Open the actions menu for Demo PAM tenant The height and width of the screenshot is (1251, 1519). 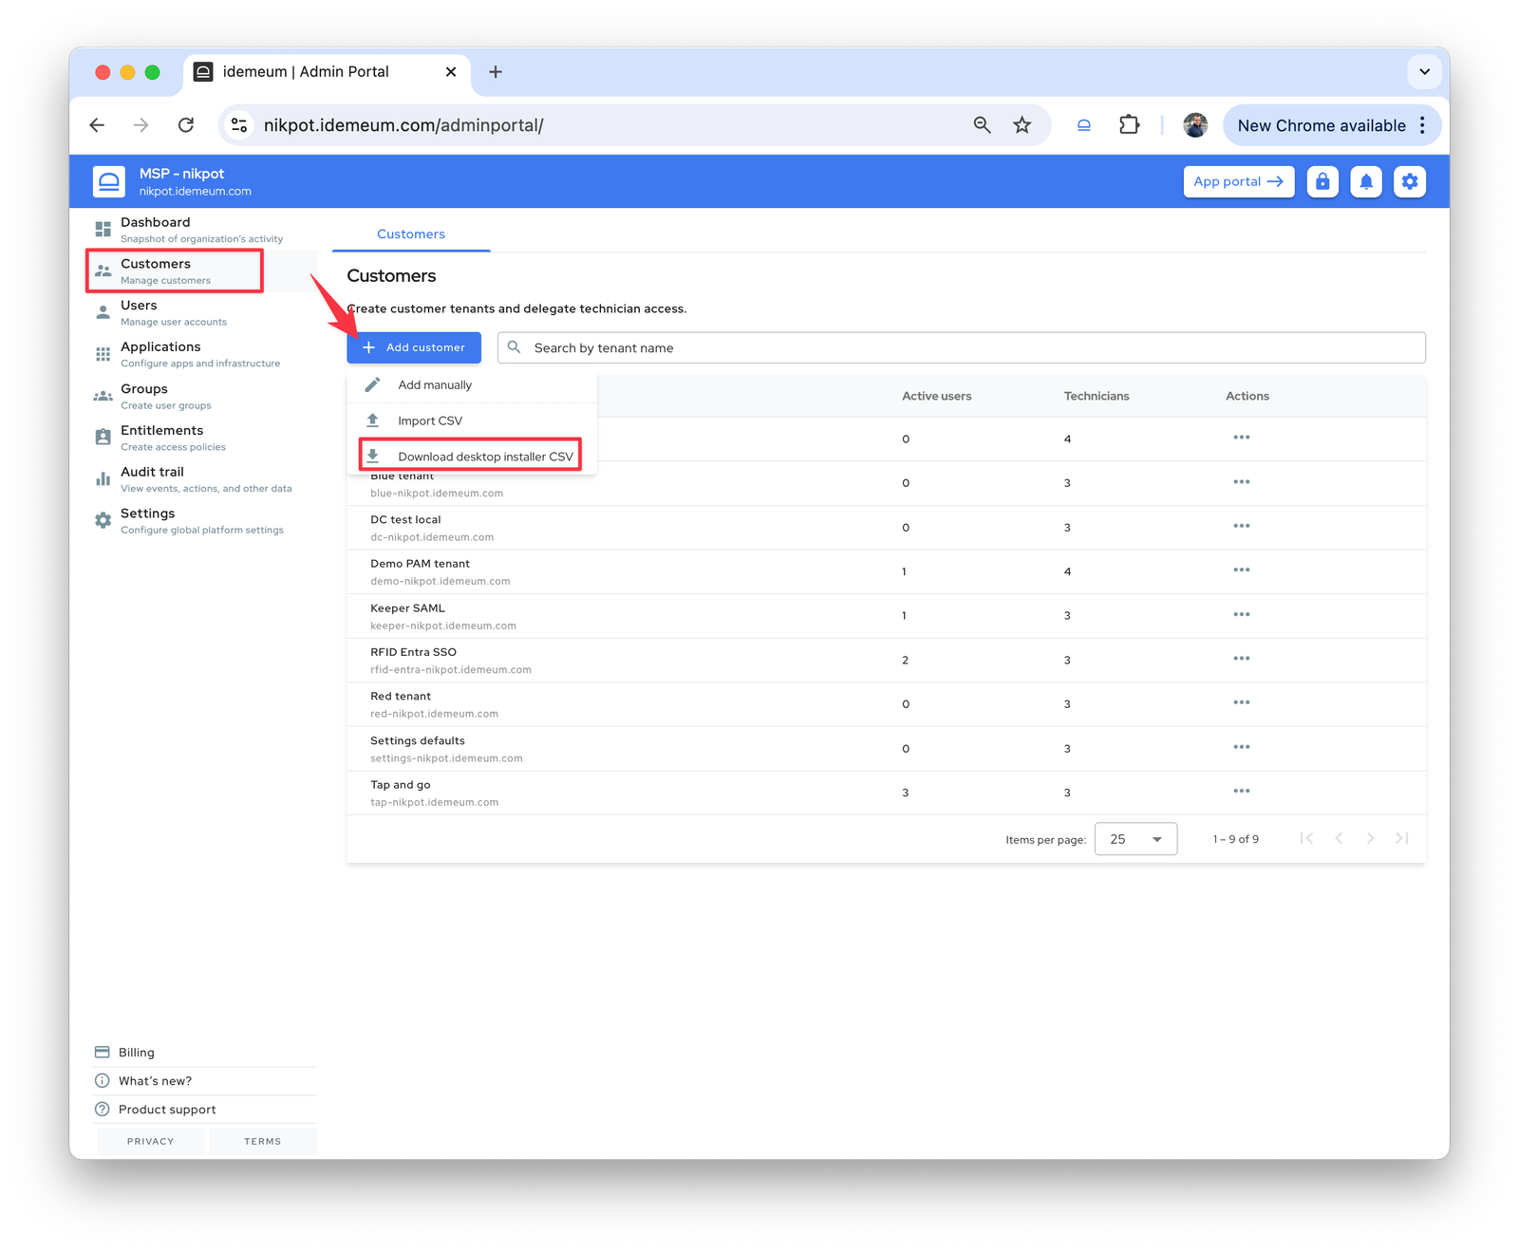coord(1241,569)
